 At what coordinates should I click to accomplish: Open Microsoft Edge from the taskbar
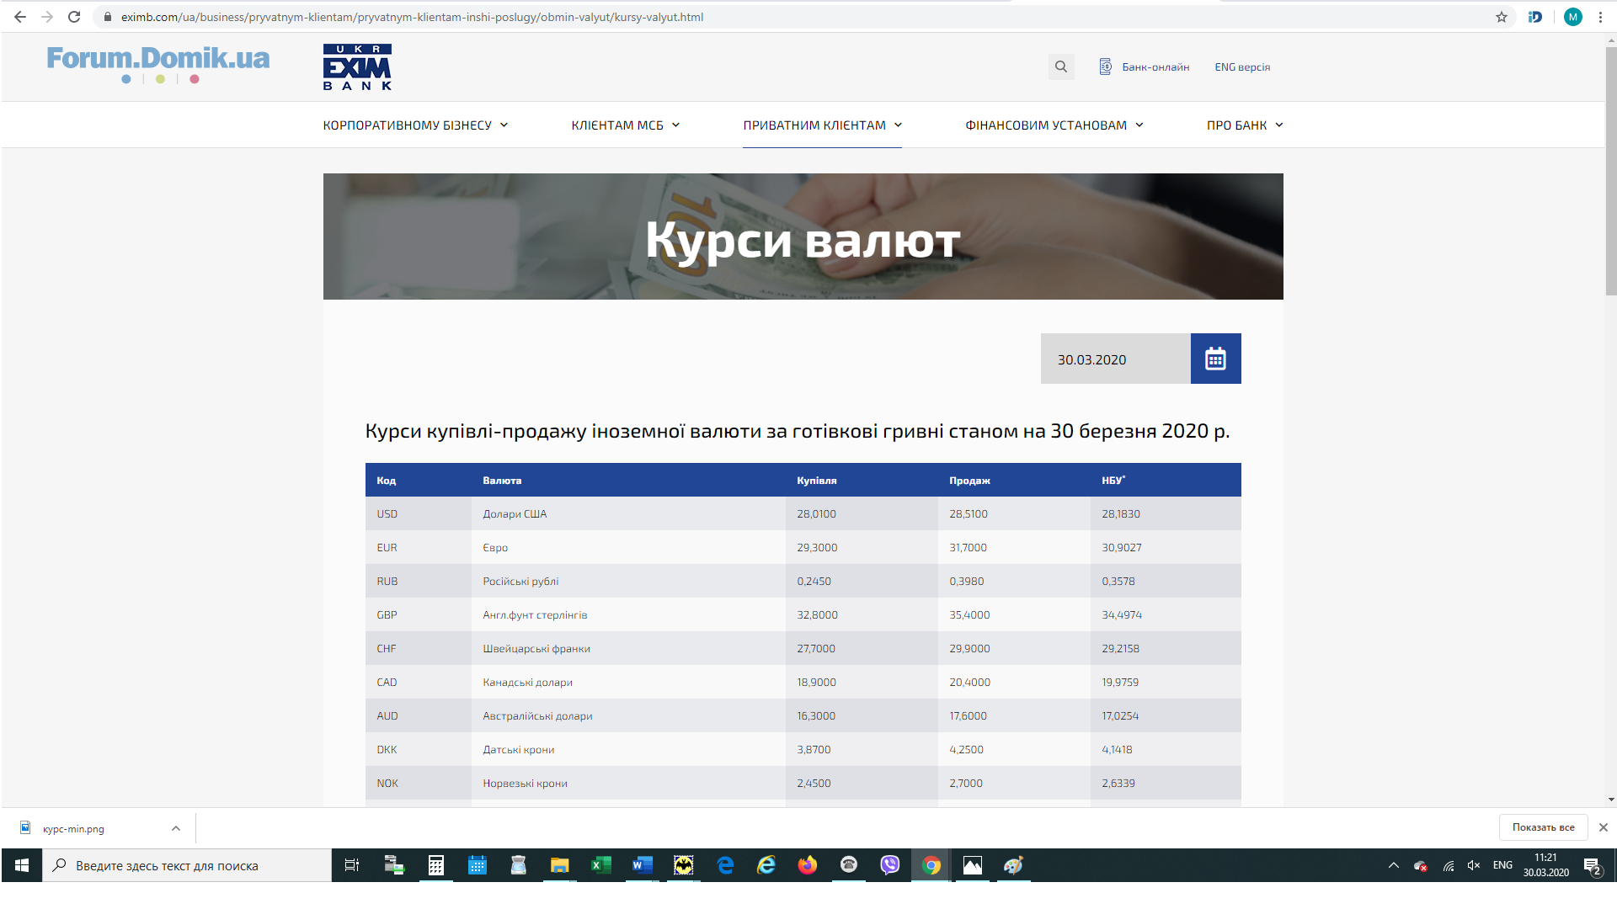pyautogui.click(x=725, y=865)
